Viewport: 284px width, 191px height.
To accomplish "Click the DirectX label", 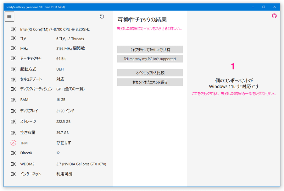I will 26,153.
